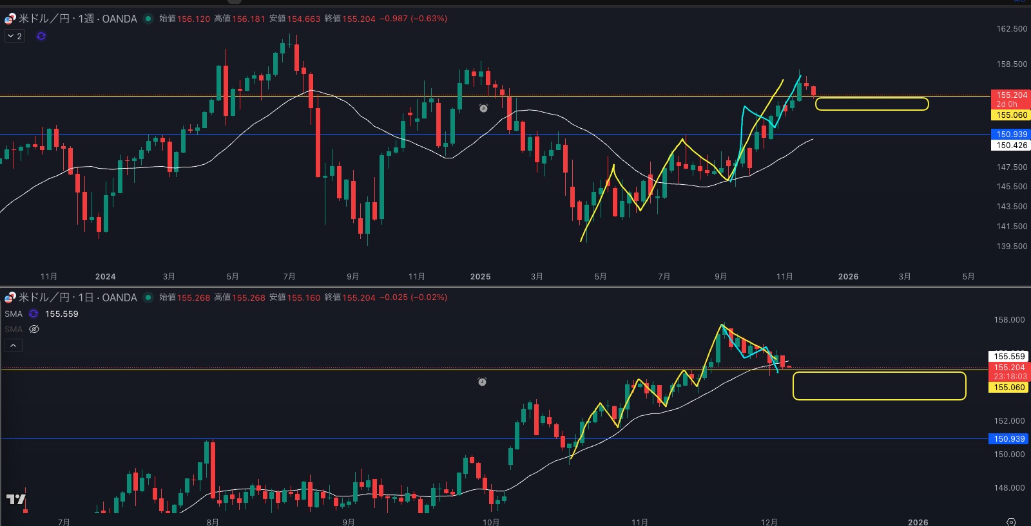This screenshot has width=1031, height=526.
Task: Open chart settings hexagon icon at bottom right
Action: click(1011, 521)
